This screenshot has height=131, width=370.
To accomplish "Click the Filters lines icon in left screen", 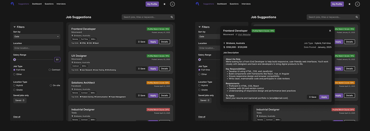I will pyautogui.click(x=14, y=27).
